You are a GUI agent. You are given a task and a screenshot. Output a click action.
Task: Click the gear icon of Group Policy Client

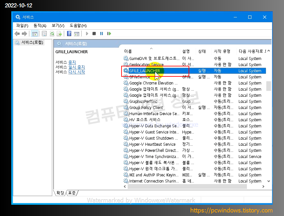[126, 107]
